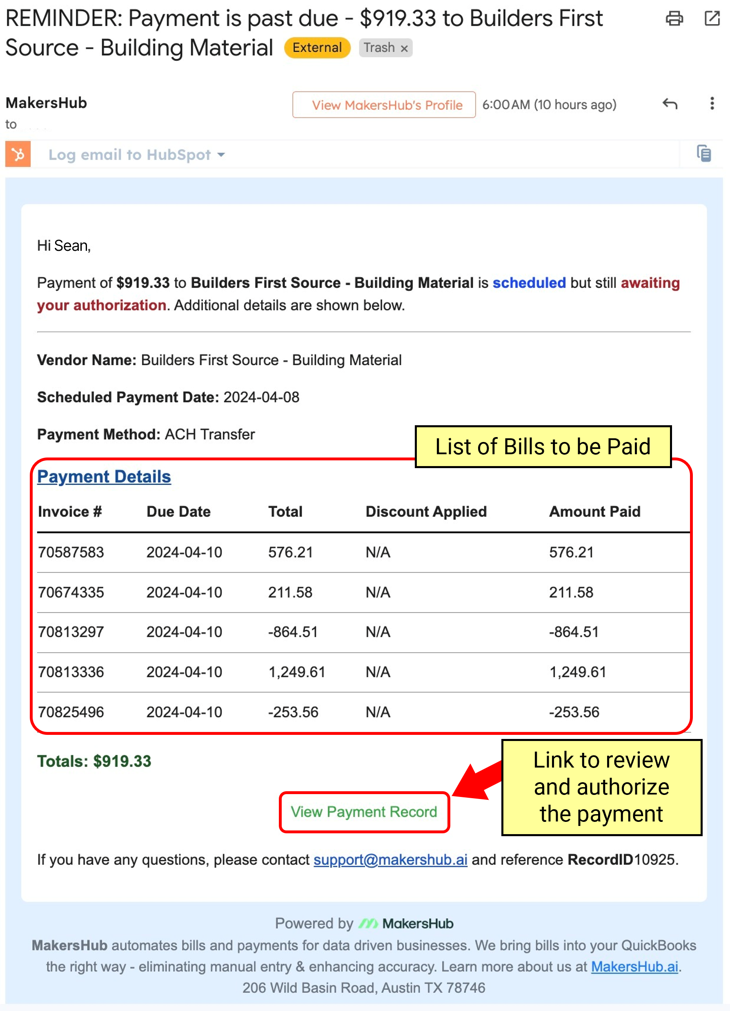Click the Payment Details heading link
The image size is (730, 1011).
coord(104,477)
